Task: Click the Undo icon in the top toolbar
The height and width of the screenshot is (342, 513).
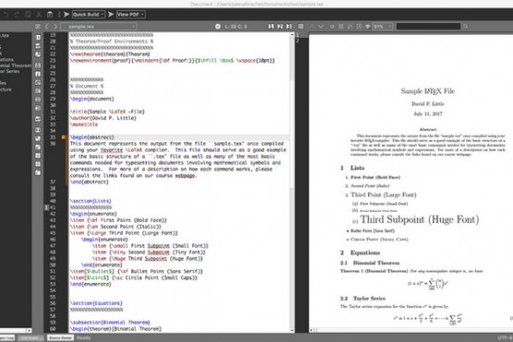Action: coord(6,15)
